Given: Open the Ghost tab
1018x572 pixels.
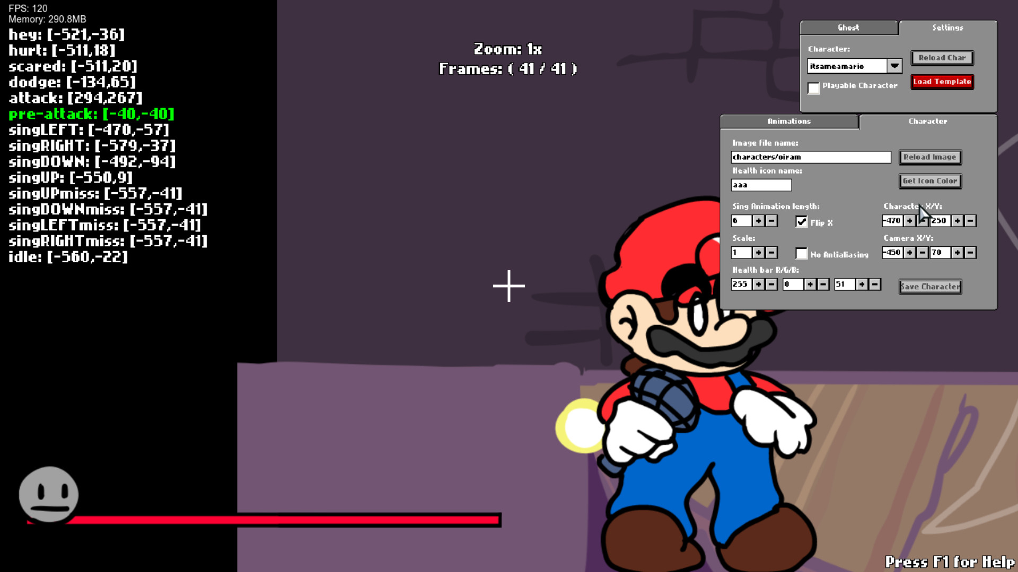Looking at the screenshot, I should [x=848, y=28].
